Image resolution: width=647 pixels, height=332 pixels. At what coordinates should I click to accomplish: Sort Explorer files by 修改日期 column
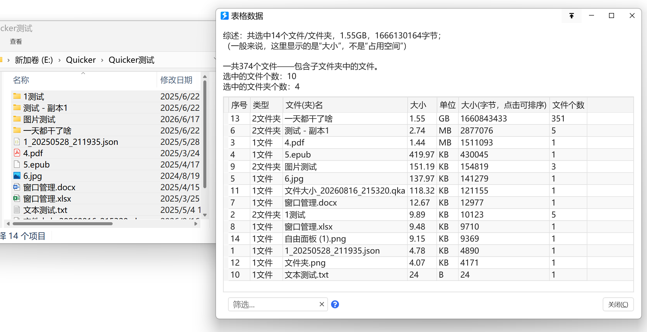point(176,80)
